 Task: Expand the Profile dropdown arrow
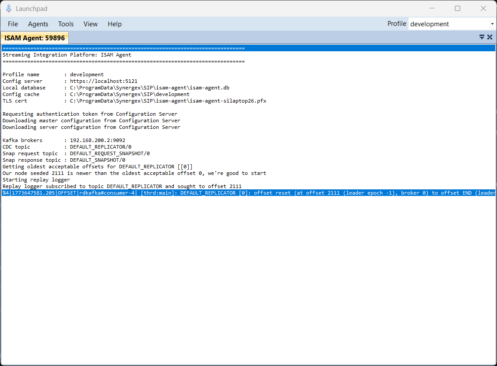point(492,24)
